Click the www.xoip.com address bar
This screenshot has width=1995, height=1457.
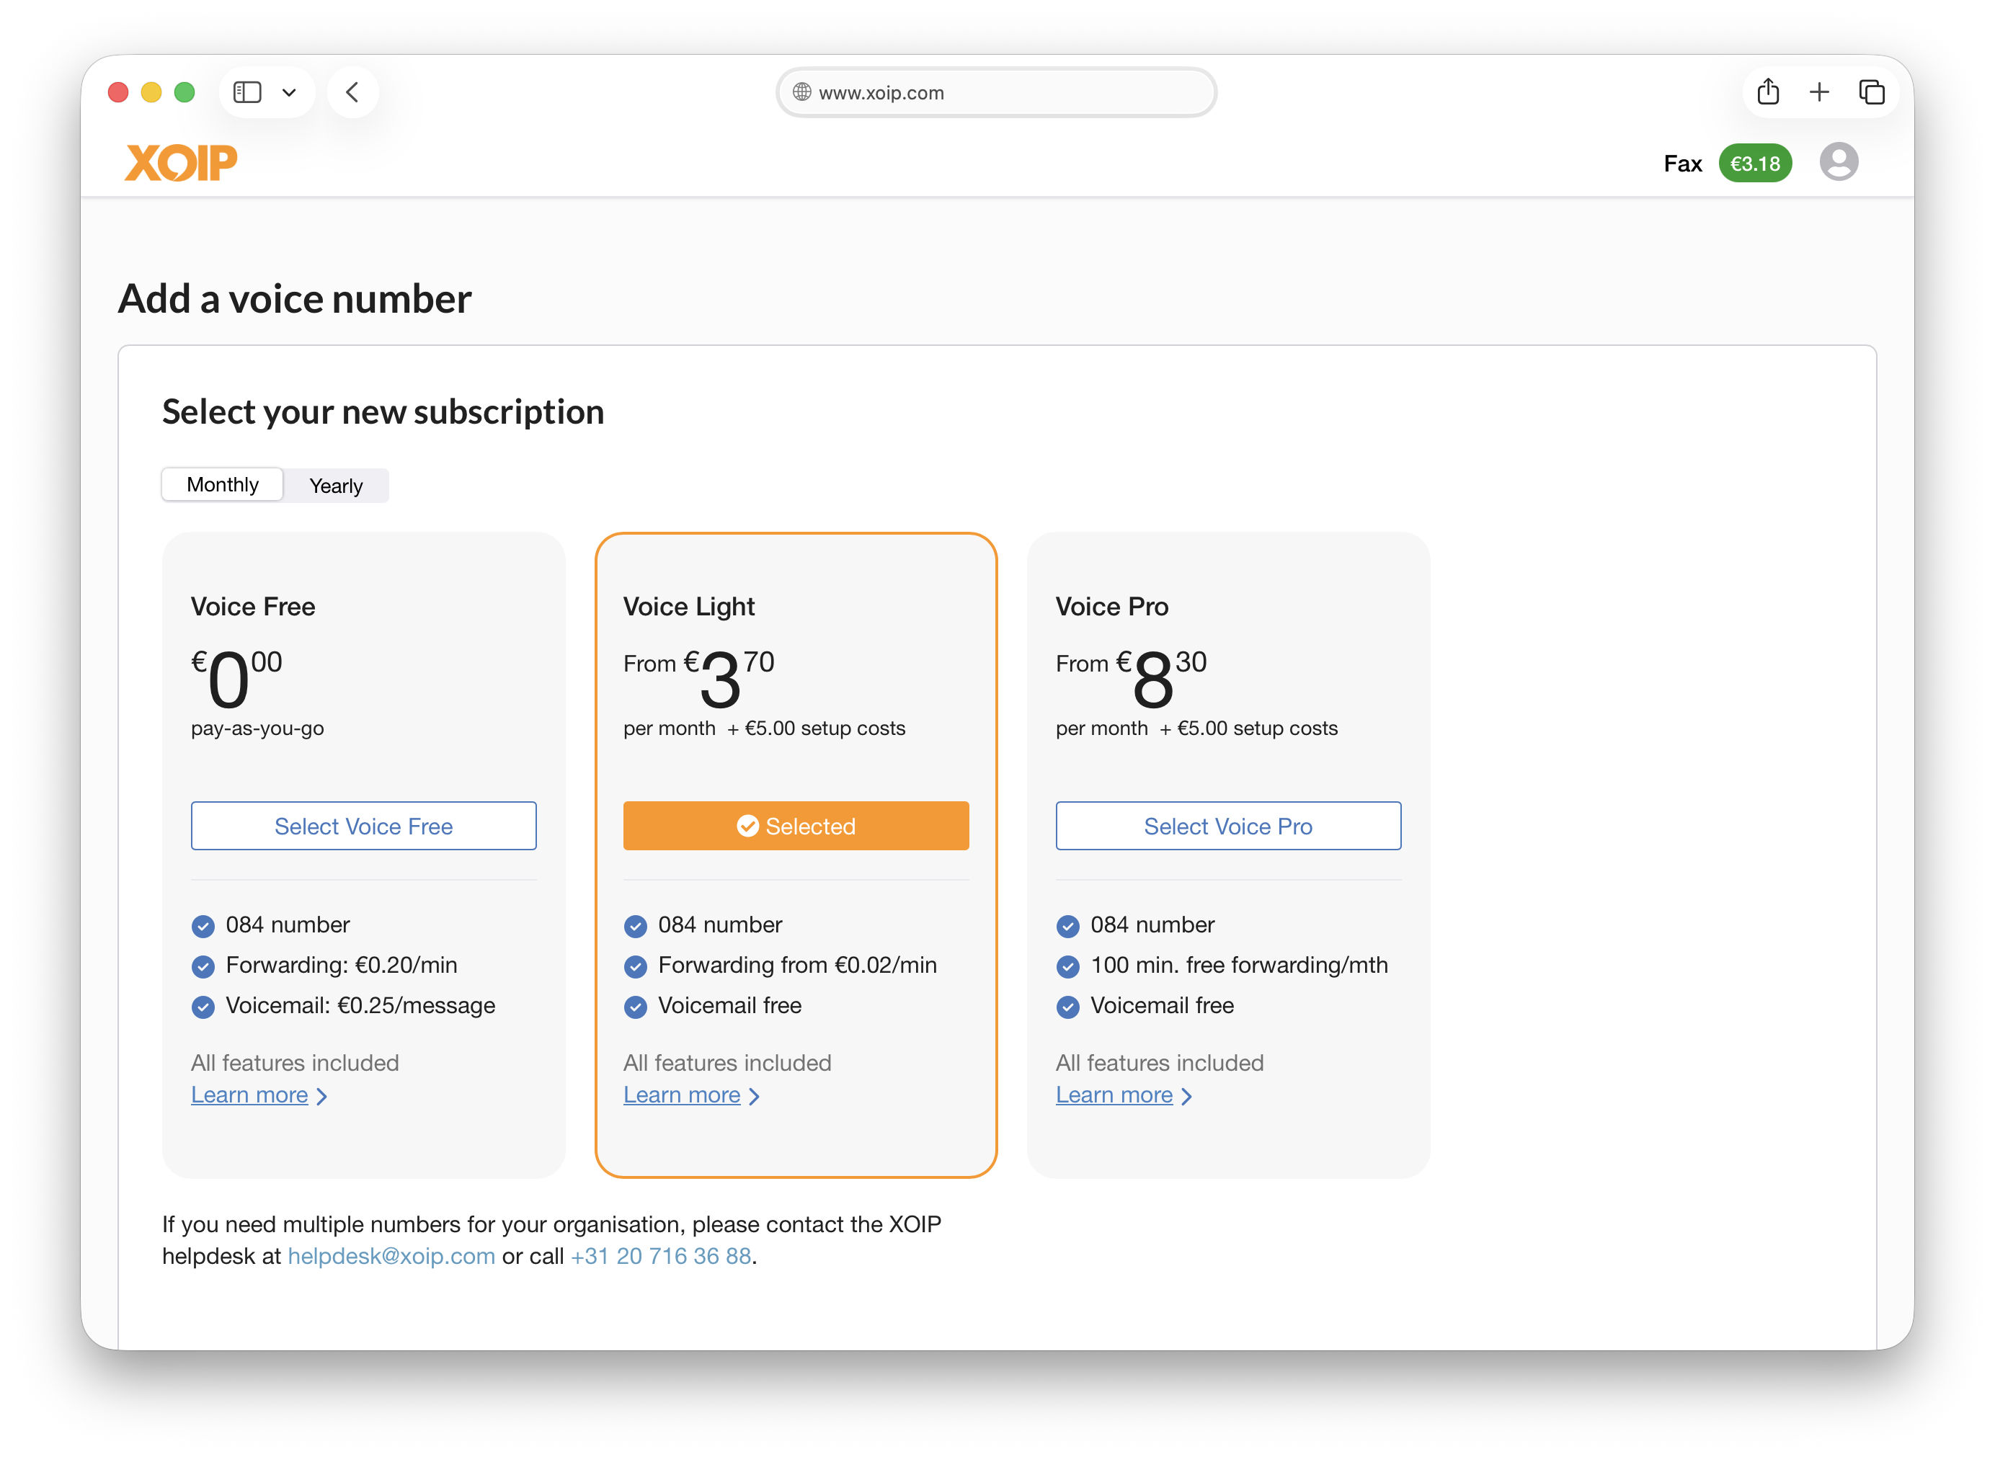(996, 92)
